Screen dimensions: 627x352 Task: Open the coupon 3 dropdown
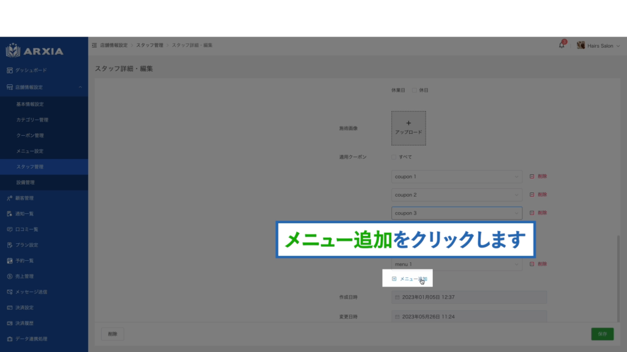(x=457, y=213)
